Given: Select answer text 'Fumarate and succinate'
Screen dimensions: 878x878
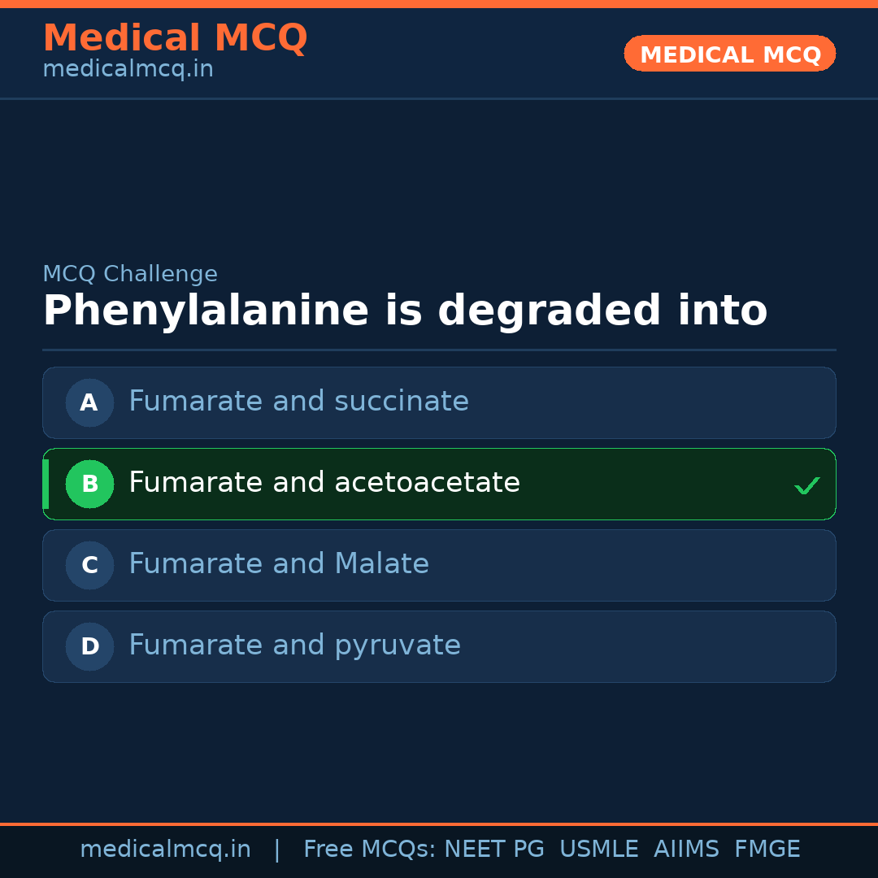Looking at the screenshot, I should click(298, 402).
